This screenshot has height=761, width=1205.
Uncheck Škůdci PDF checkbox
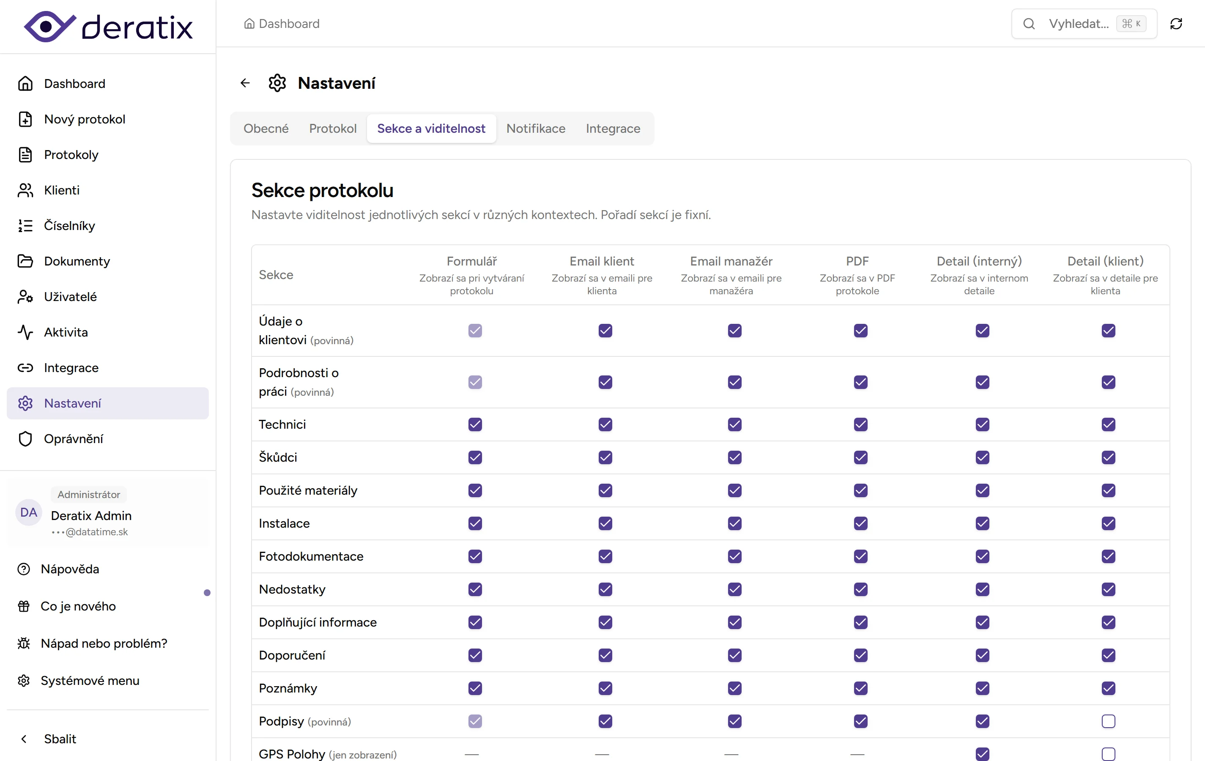tap(860, 457)
